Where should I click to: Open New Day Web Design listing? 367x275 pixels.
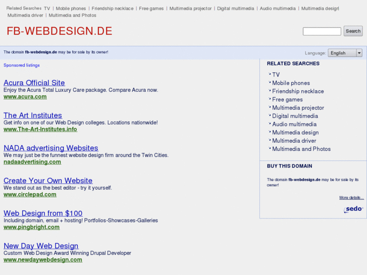point(41,246)
